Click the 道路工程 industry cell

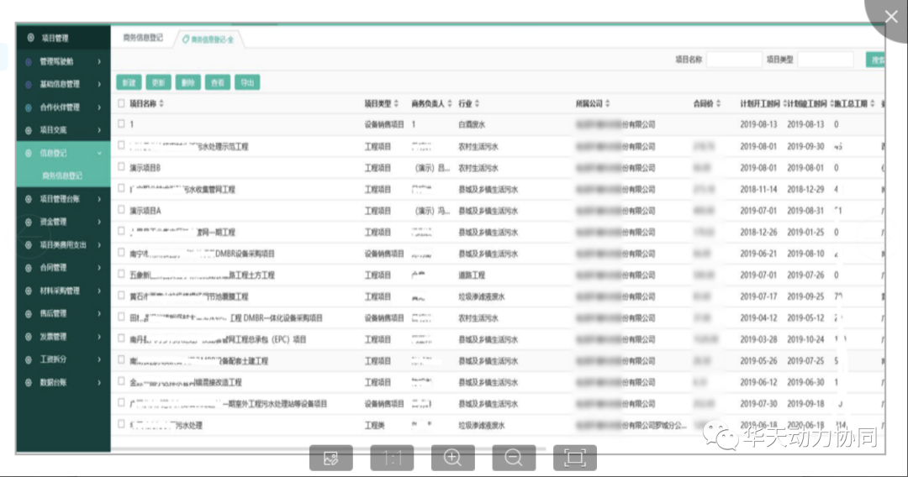point(472,275)
